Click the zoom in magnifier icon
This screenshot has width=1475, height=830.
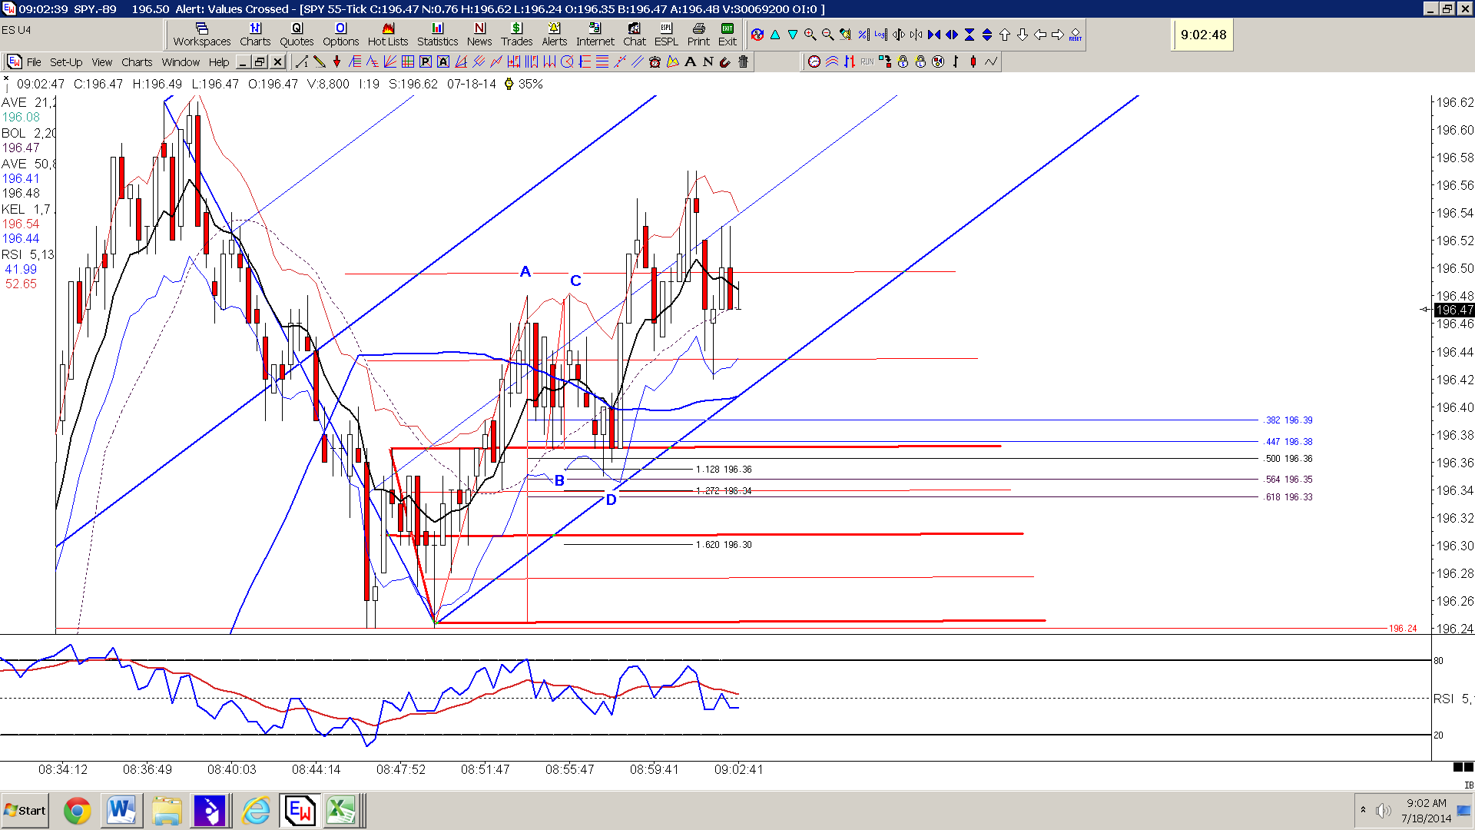(x=810, y=35)
